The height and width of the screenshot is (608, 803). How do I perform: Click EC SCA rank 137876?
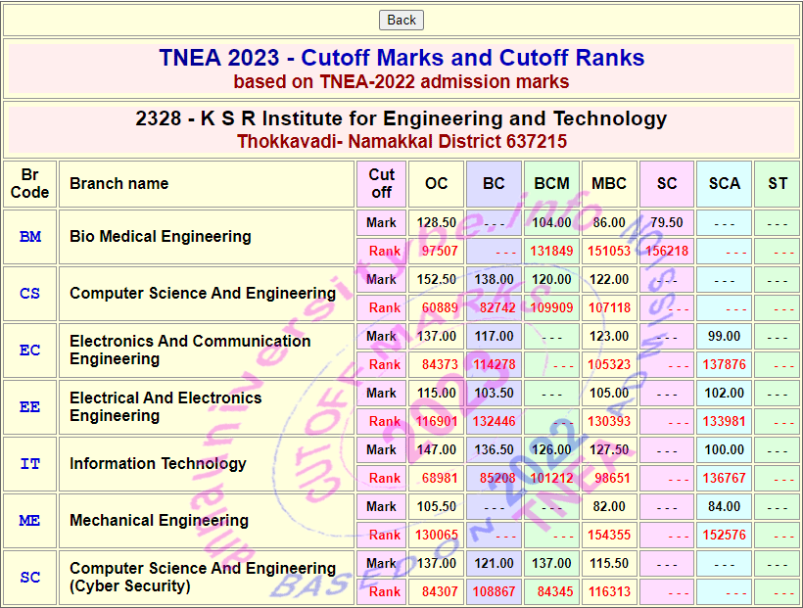(x=724, y=364)
